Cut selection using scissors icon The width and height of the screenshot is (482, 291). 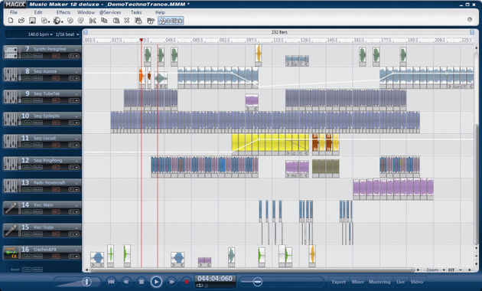pyautogui.click(x=93, y=21)
